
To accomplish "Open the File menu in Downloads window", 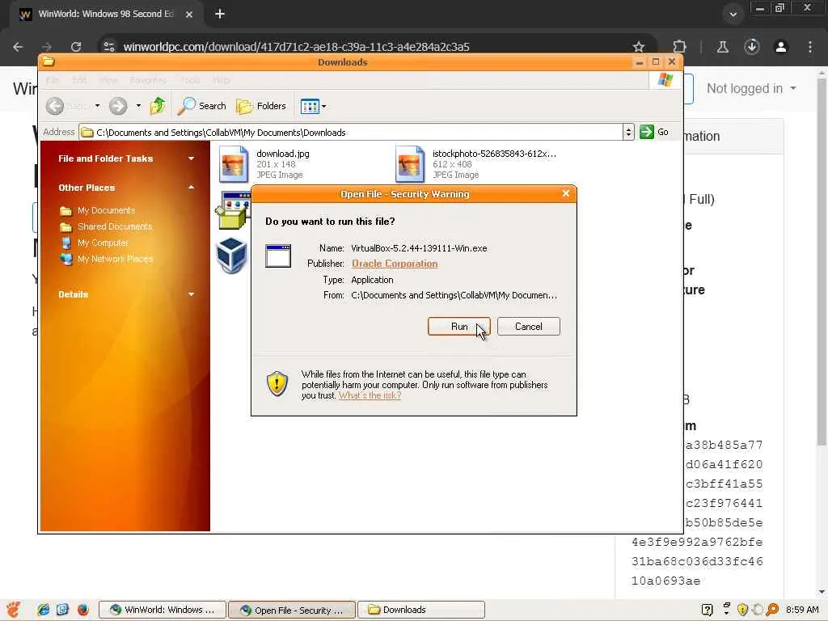I will 53,80.
